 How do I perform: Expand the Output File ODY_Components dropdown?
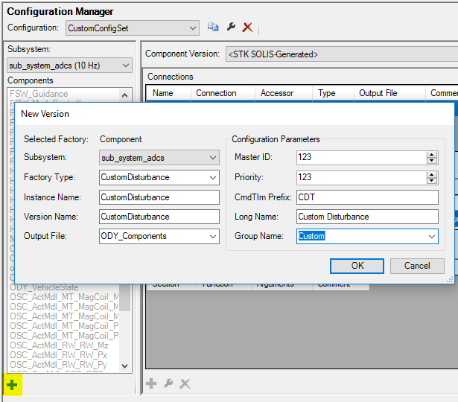(213, 236)
